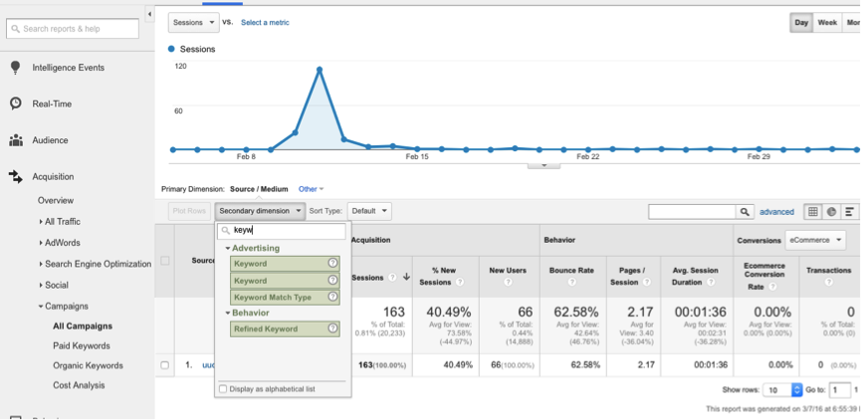Open help for Keyword Match Type
Image resolution: width=861 pixels, height=420 pixels.
coord(332,297)
